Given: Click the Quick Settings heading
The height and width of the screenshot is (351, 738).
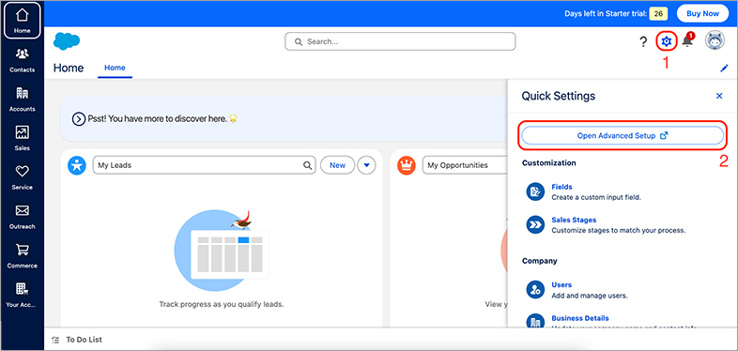Looking at the screenshot, I should click(559, 96).
